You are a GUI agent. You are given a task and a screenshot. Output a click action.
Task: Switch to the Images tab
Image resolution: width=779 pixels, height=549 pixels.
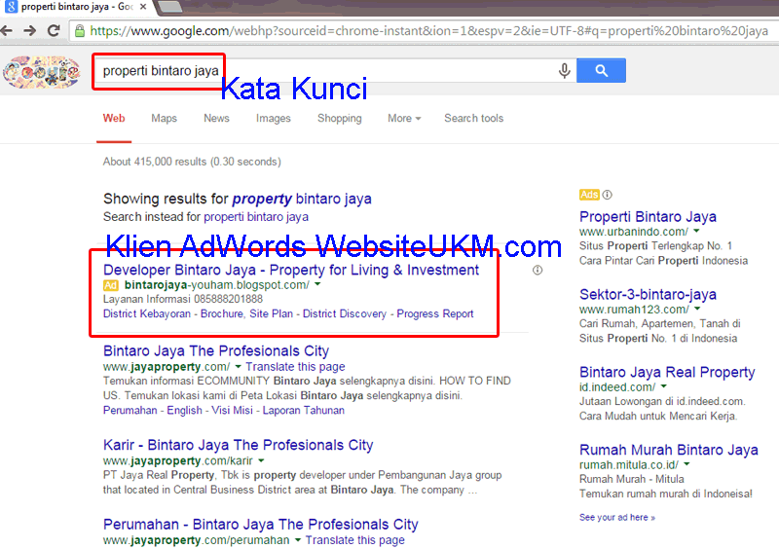click(x=274, y=118)
